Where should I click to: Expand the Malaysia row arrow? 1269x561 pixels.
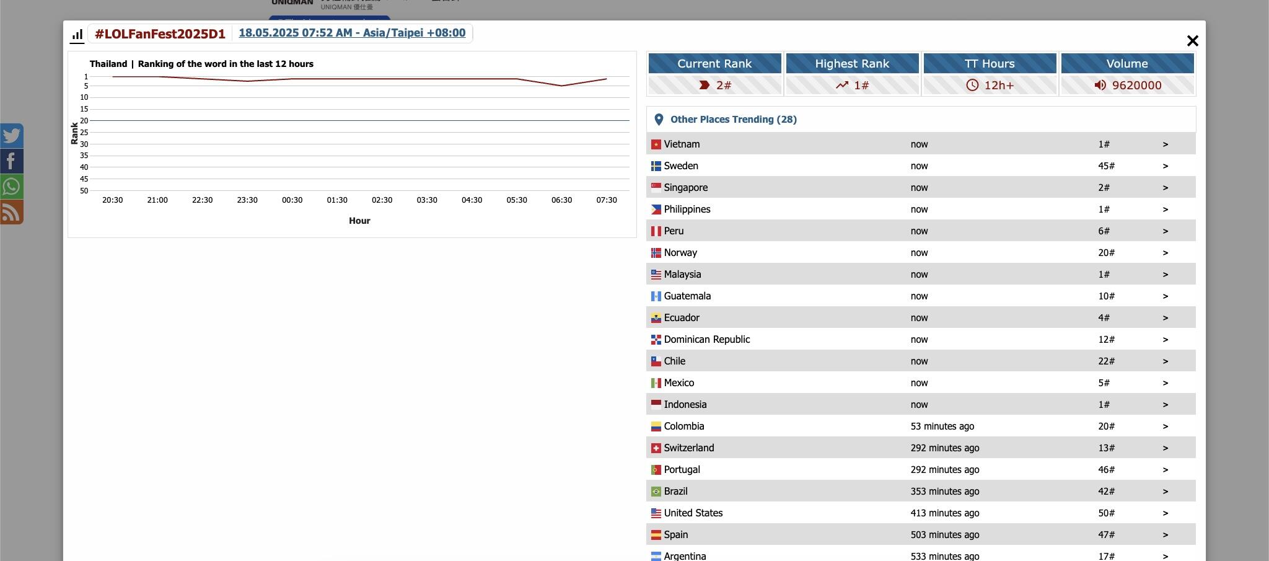(1165, 275)
